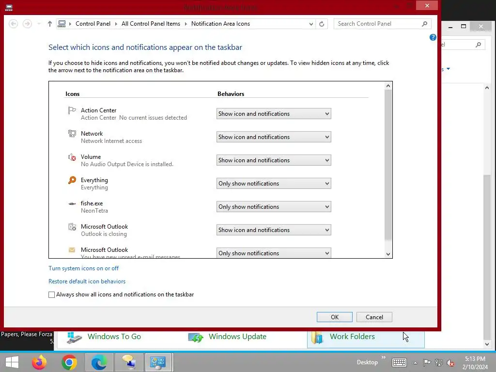Viewport: 496px width, 372px height.
Task: Open the taskbar icon with the speech bubble
Action: [x=129, y=362]
